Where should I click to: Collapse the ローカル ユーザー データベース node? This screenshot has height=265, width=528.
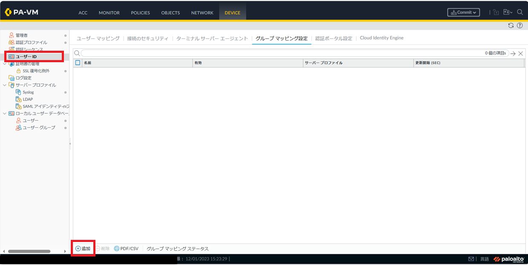tap(5, 113)
